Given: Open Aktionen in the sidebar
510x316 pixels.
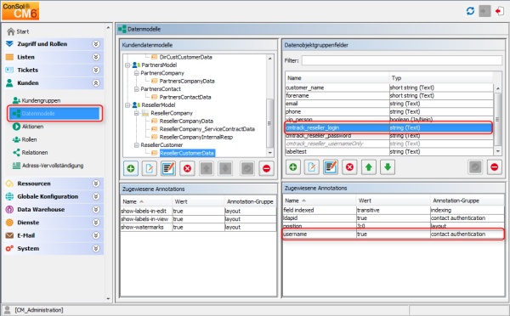Looking at the screenshot, I should [x=28, y=127].
